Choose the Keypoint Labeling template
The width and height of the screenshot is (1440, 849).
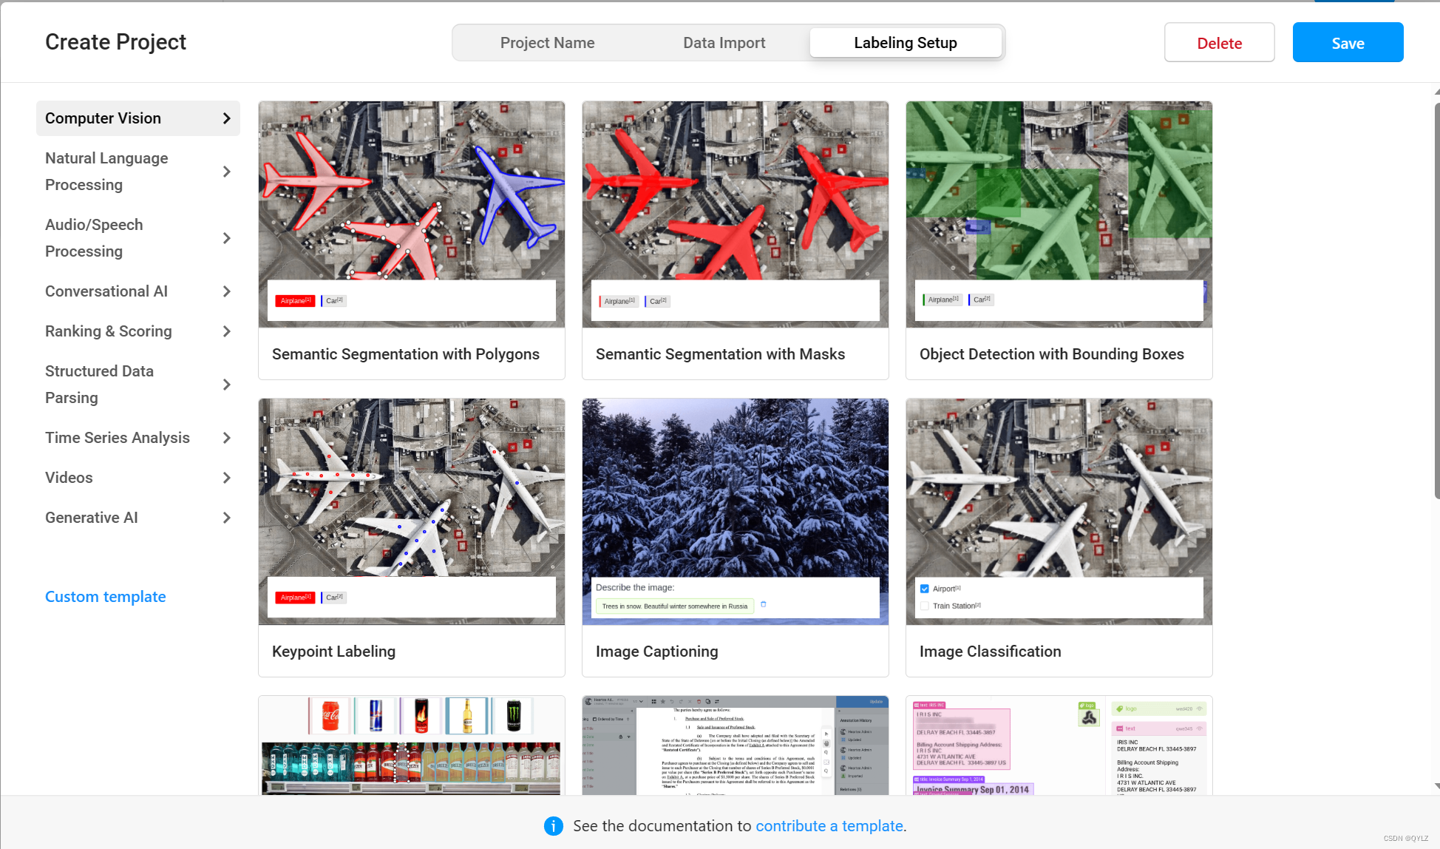(x=412, y=538)
